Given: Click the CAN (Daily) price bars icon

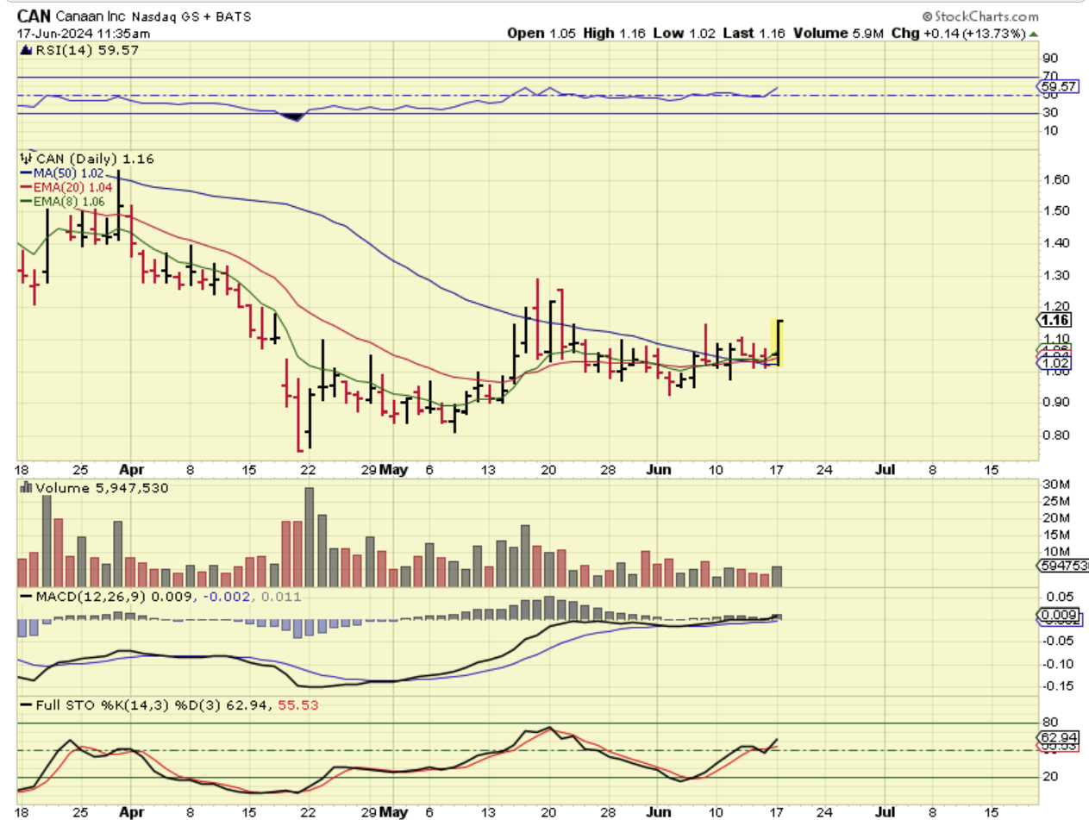Looking at the screenshot, I should (x=27, y=158).
